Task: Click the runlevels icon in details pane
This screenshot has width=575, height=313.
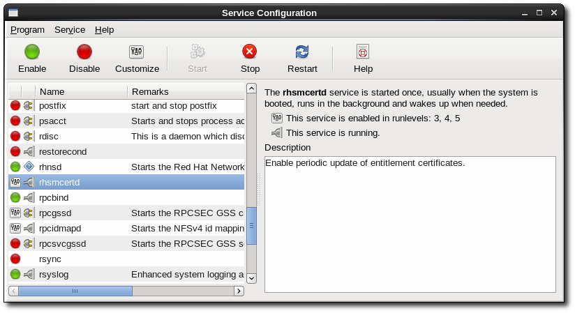Action: (x=277, y=118)
